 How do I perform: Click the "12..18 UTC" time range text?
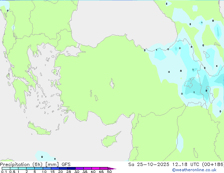[185, 165]
